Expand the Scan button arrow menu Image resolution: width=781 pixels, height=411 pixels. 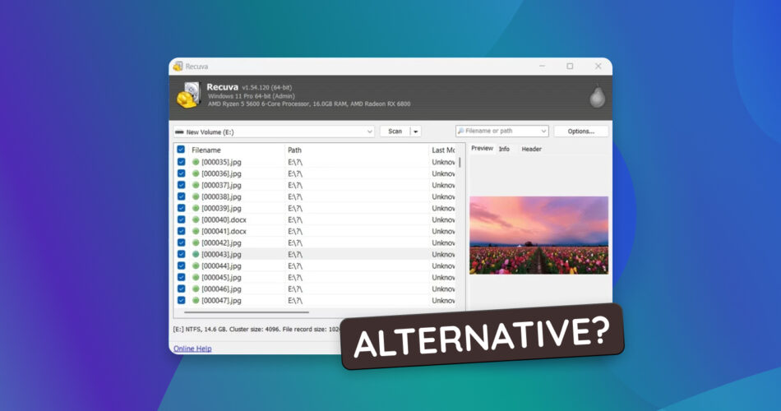[415, 132]
